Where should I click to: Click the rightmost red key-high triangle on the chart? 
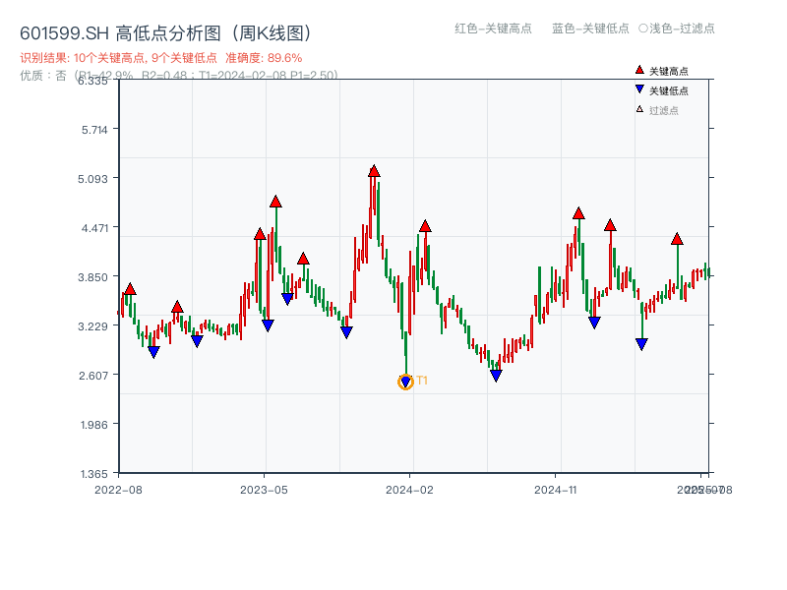pos(677,237)
